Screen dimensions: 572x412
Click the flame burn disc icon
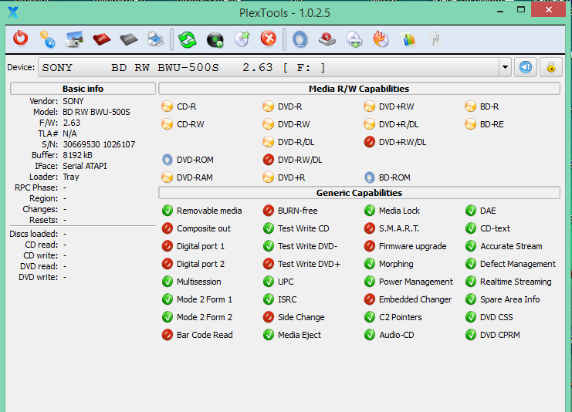381,39
